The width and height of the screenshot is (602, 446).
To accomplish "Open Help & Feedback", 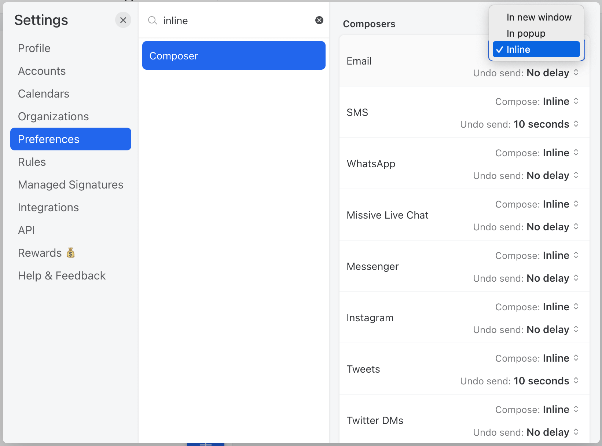I will click(62, 275).
